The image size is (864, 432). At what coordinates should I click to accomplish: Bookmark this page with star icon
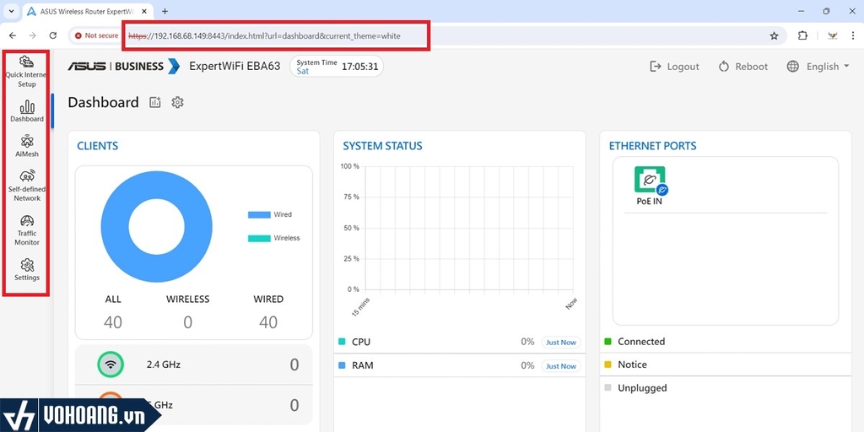774,36
